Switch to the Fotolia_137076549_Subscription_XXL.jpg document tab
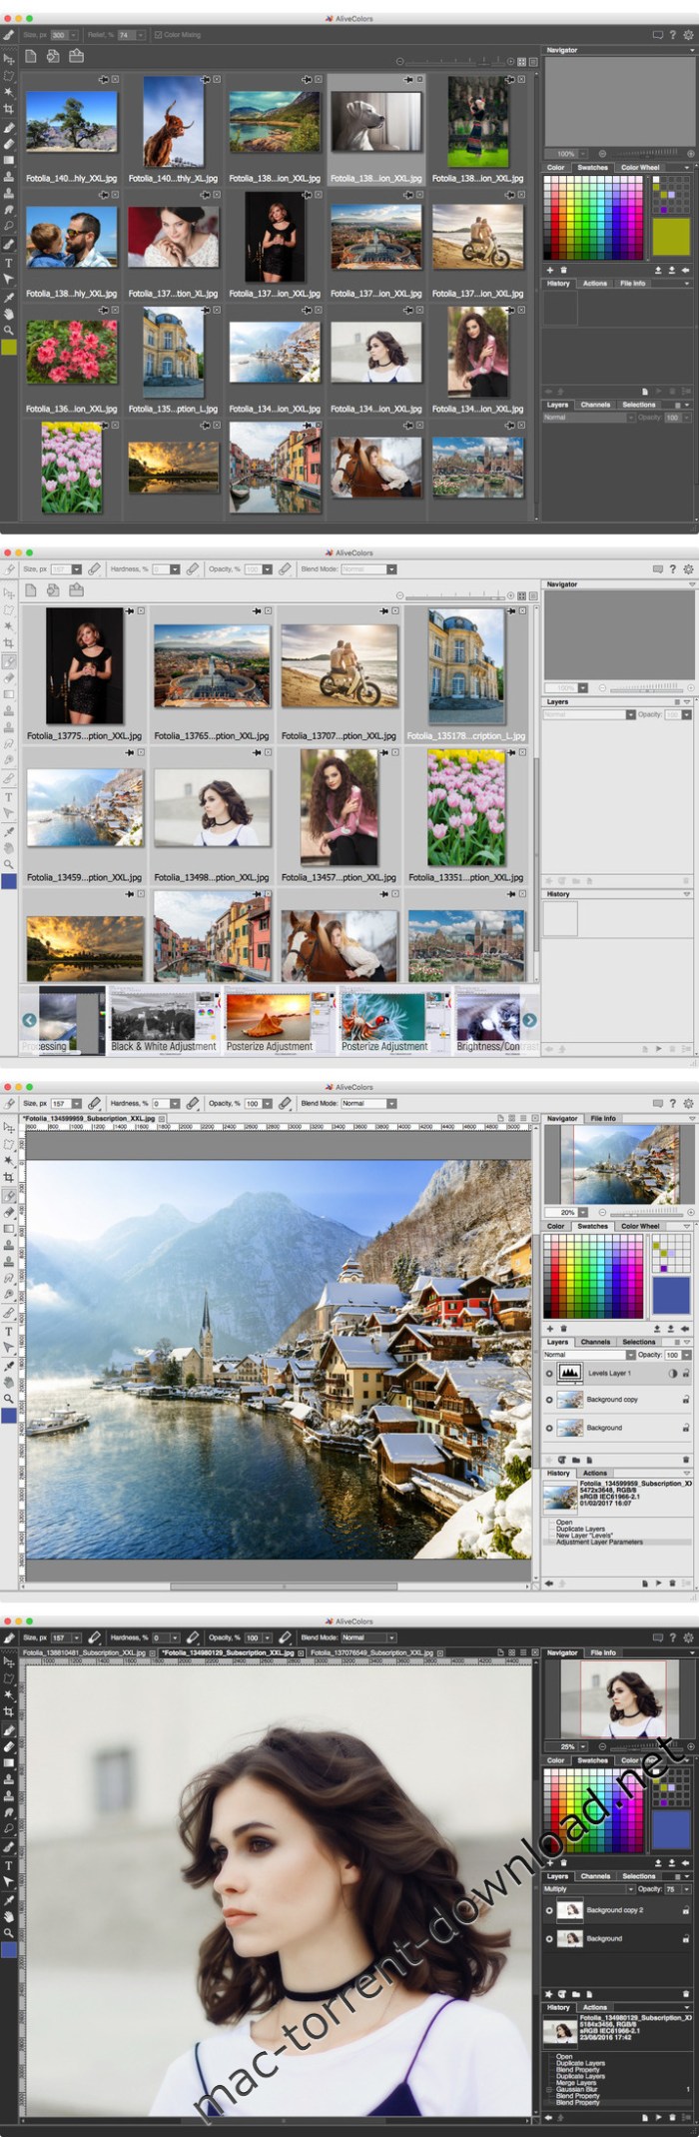The height and width of the screenshot is (2137, 699). pyautogui.click(x=371, y=1653)
